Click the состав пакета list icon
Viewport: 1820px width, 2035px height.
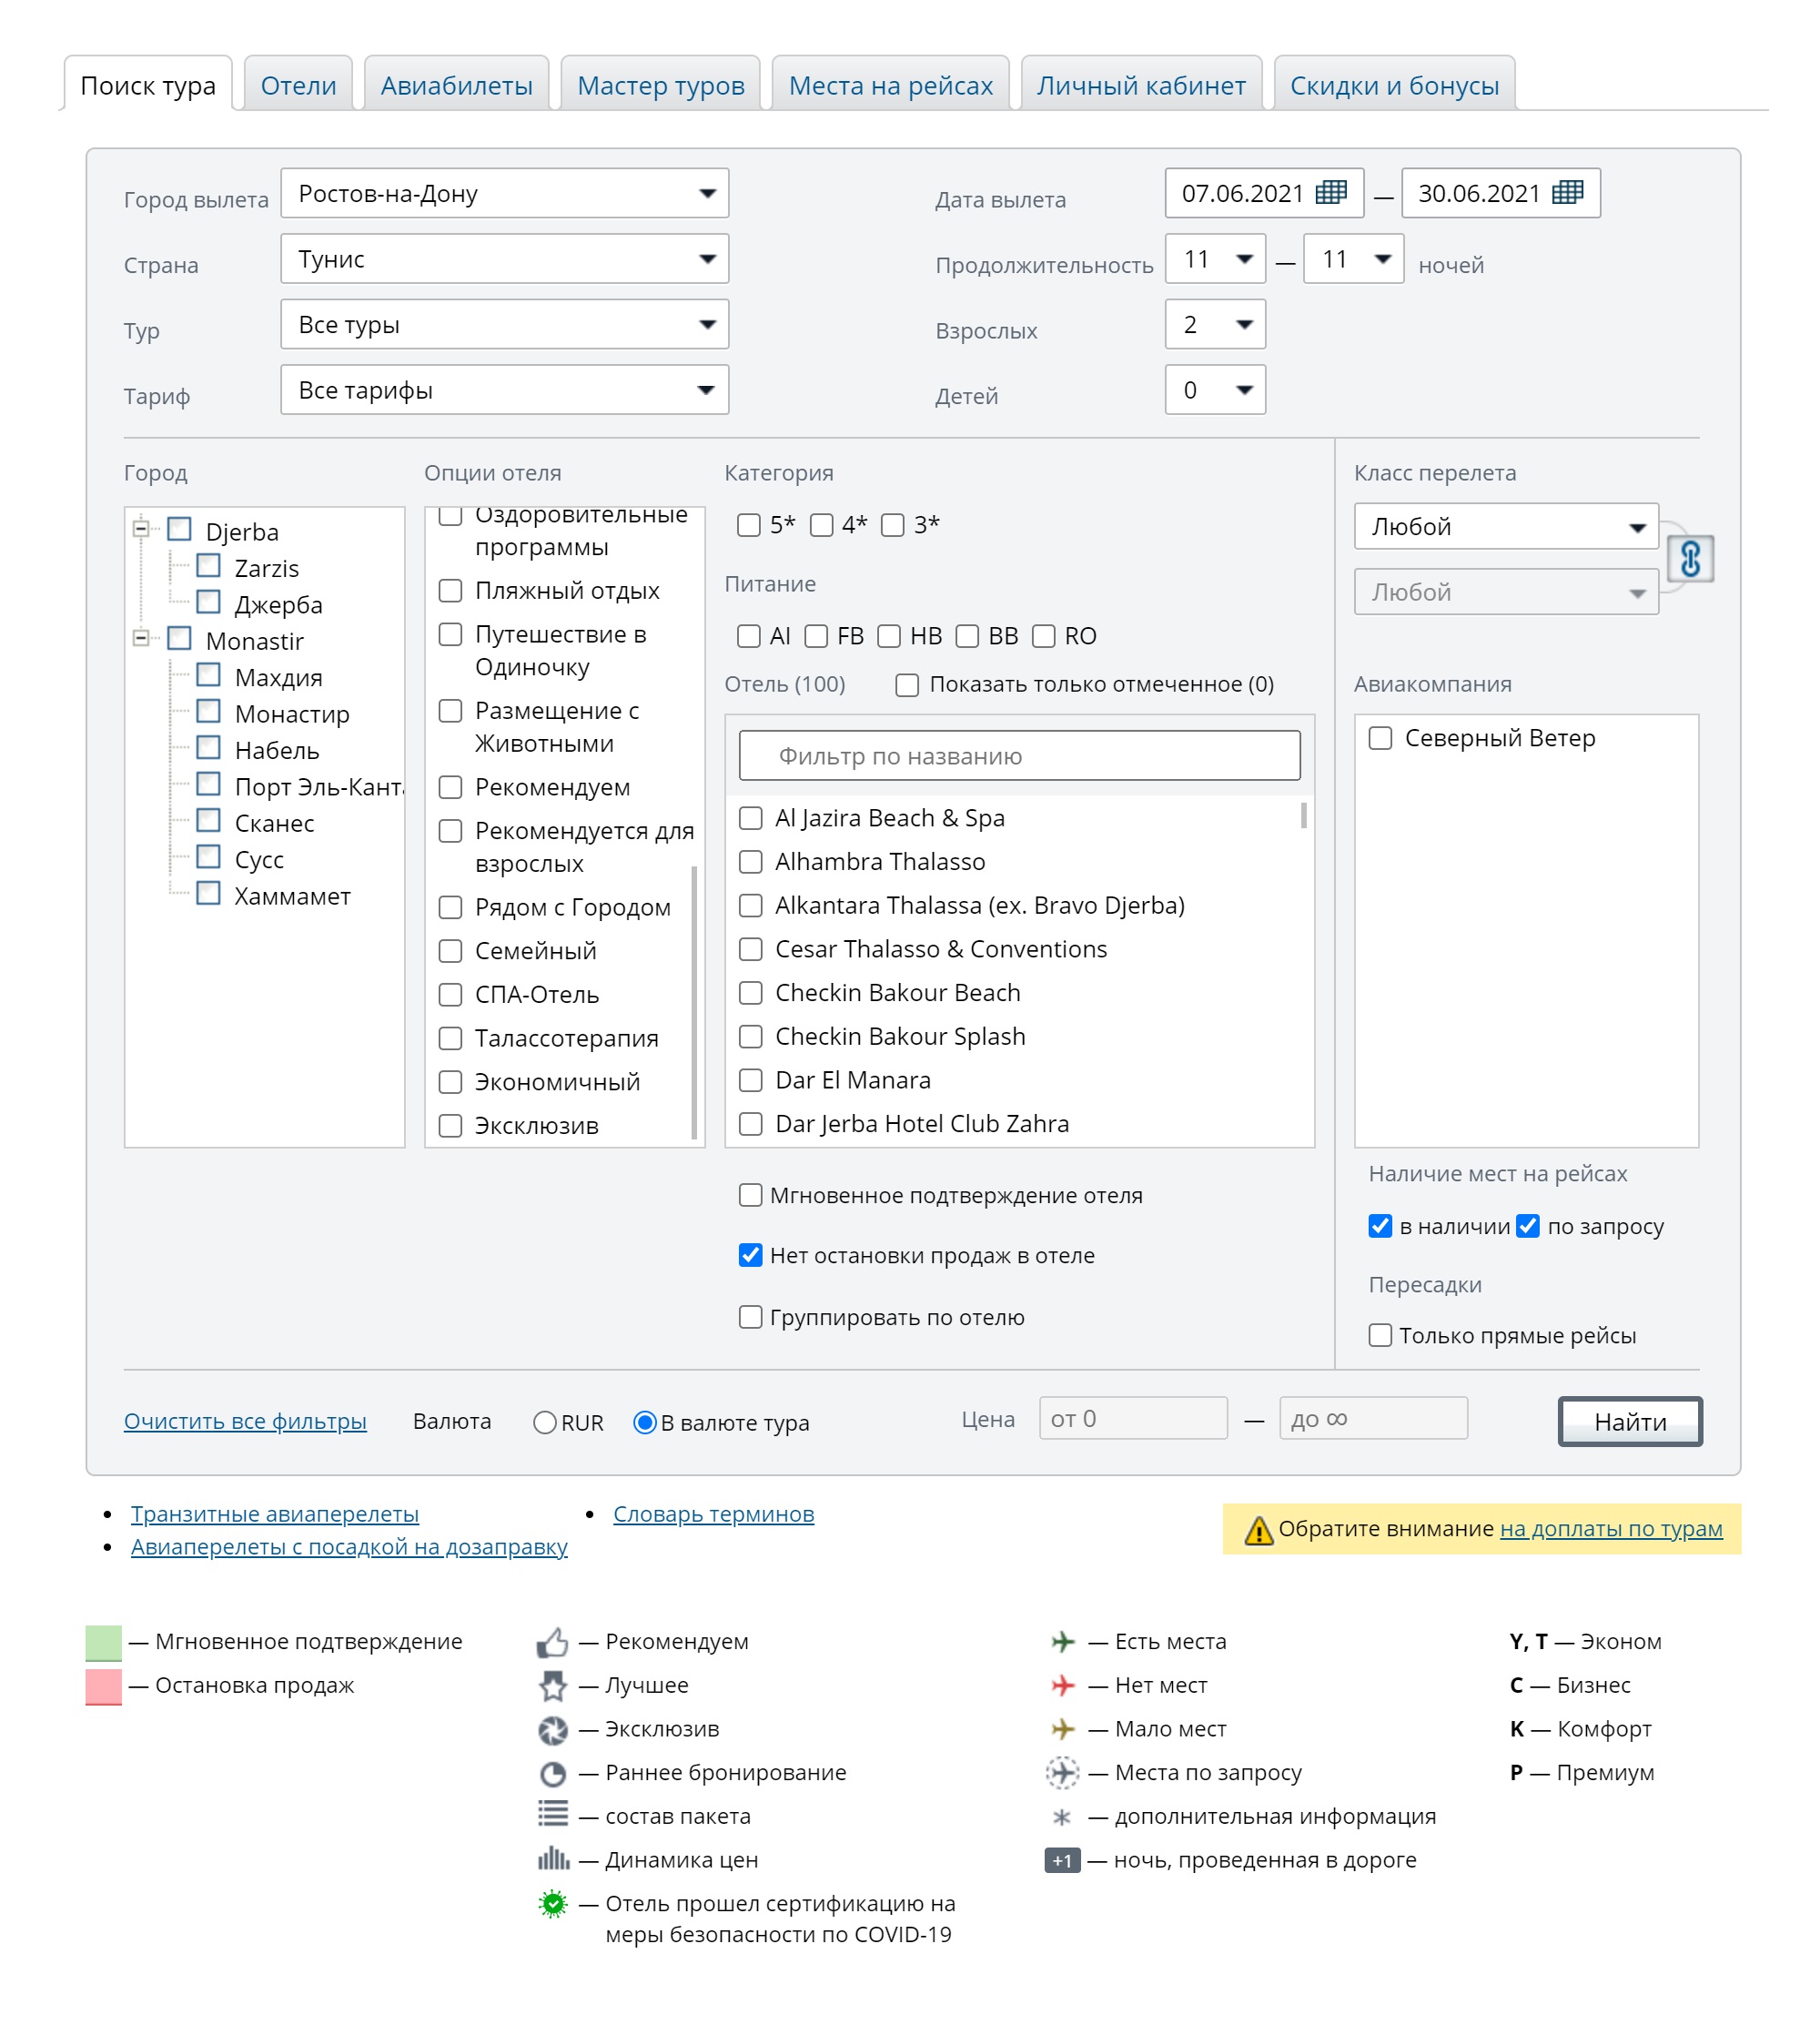click(552, 1813)
